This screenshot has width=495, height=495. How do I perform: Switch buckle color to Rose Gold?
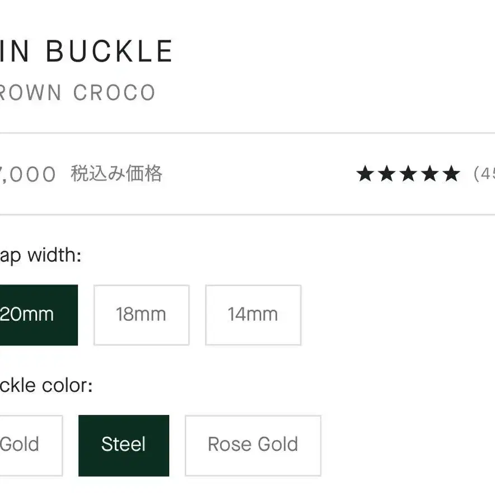pos(253,445)
